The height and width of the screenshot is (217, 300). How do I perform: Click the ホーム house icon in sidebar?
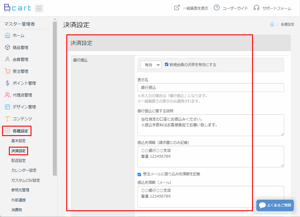click(x=7, y=35)
